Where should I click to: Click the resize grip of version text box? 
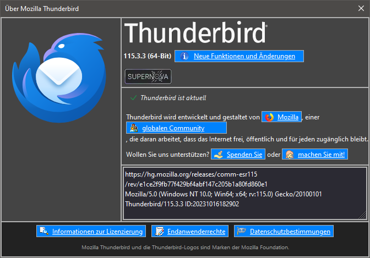tap(362, 215)
